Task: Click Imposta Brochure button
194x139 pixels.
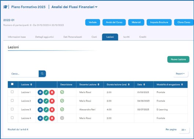Action: (159, 22)
